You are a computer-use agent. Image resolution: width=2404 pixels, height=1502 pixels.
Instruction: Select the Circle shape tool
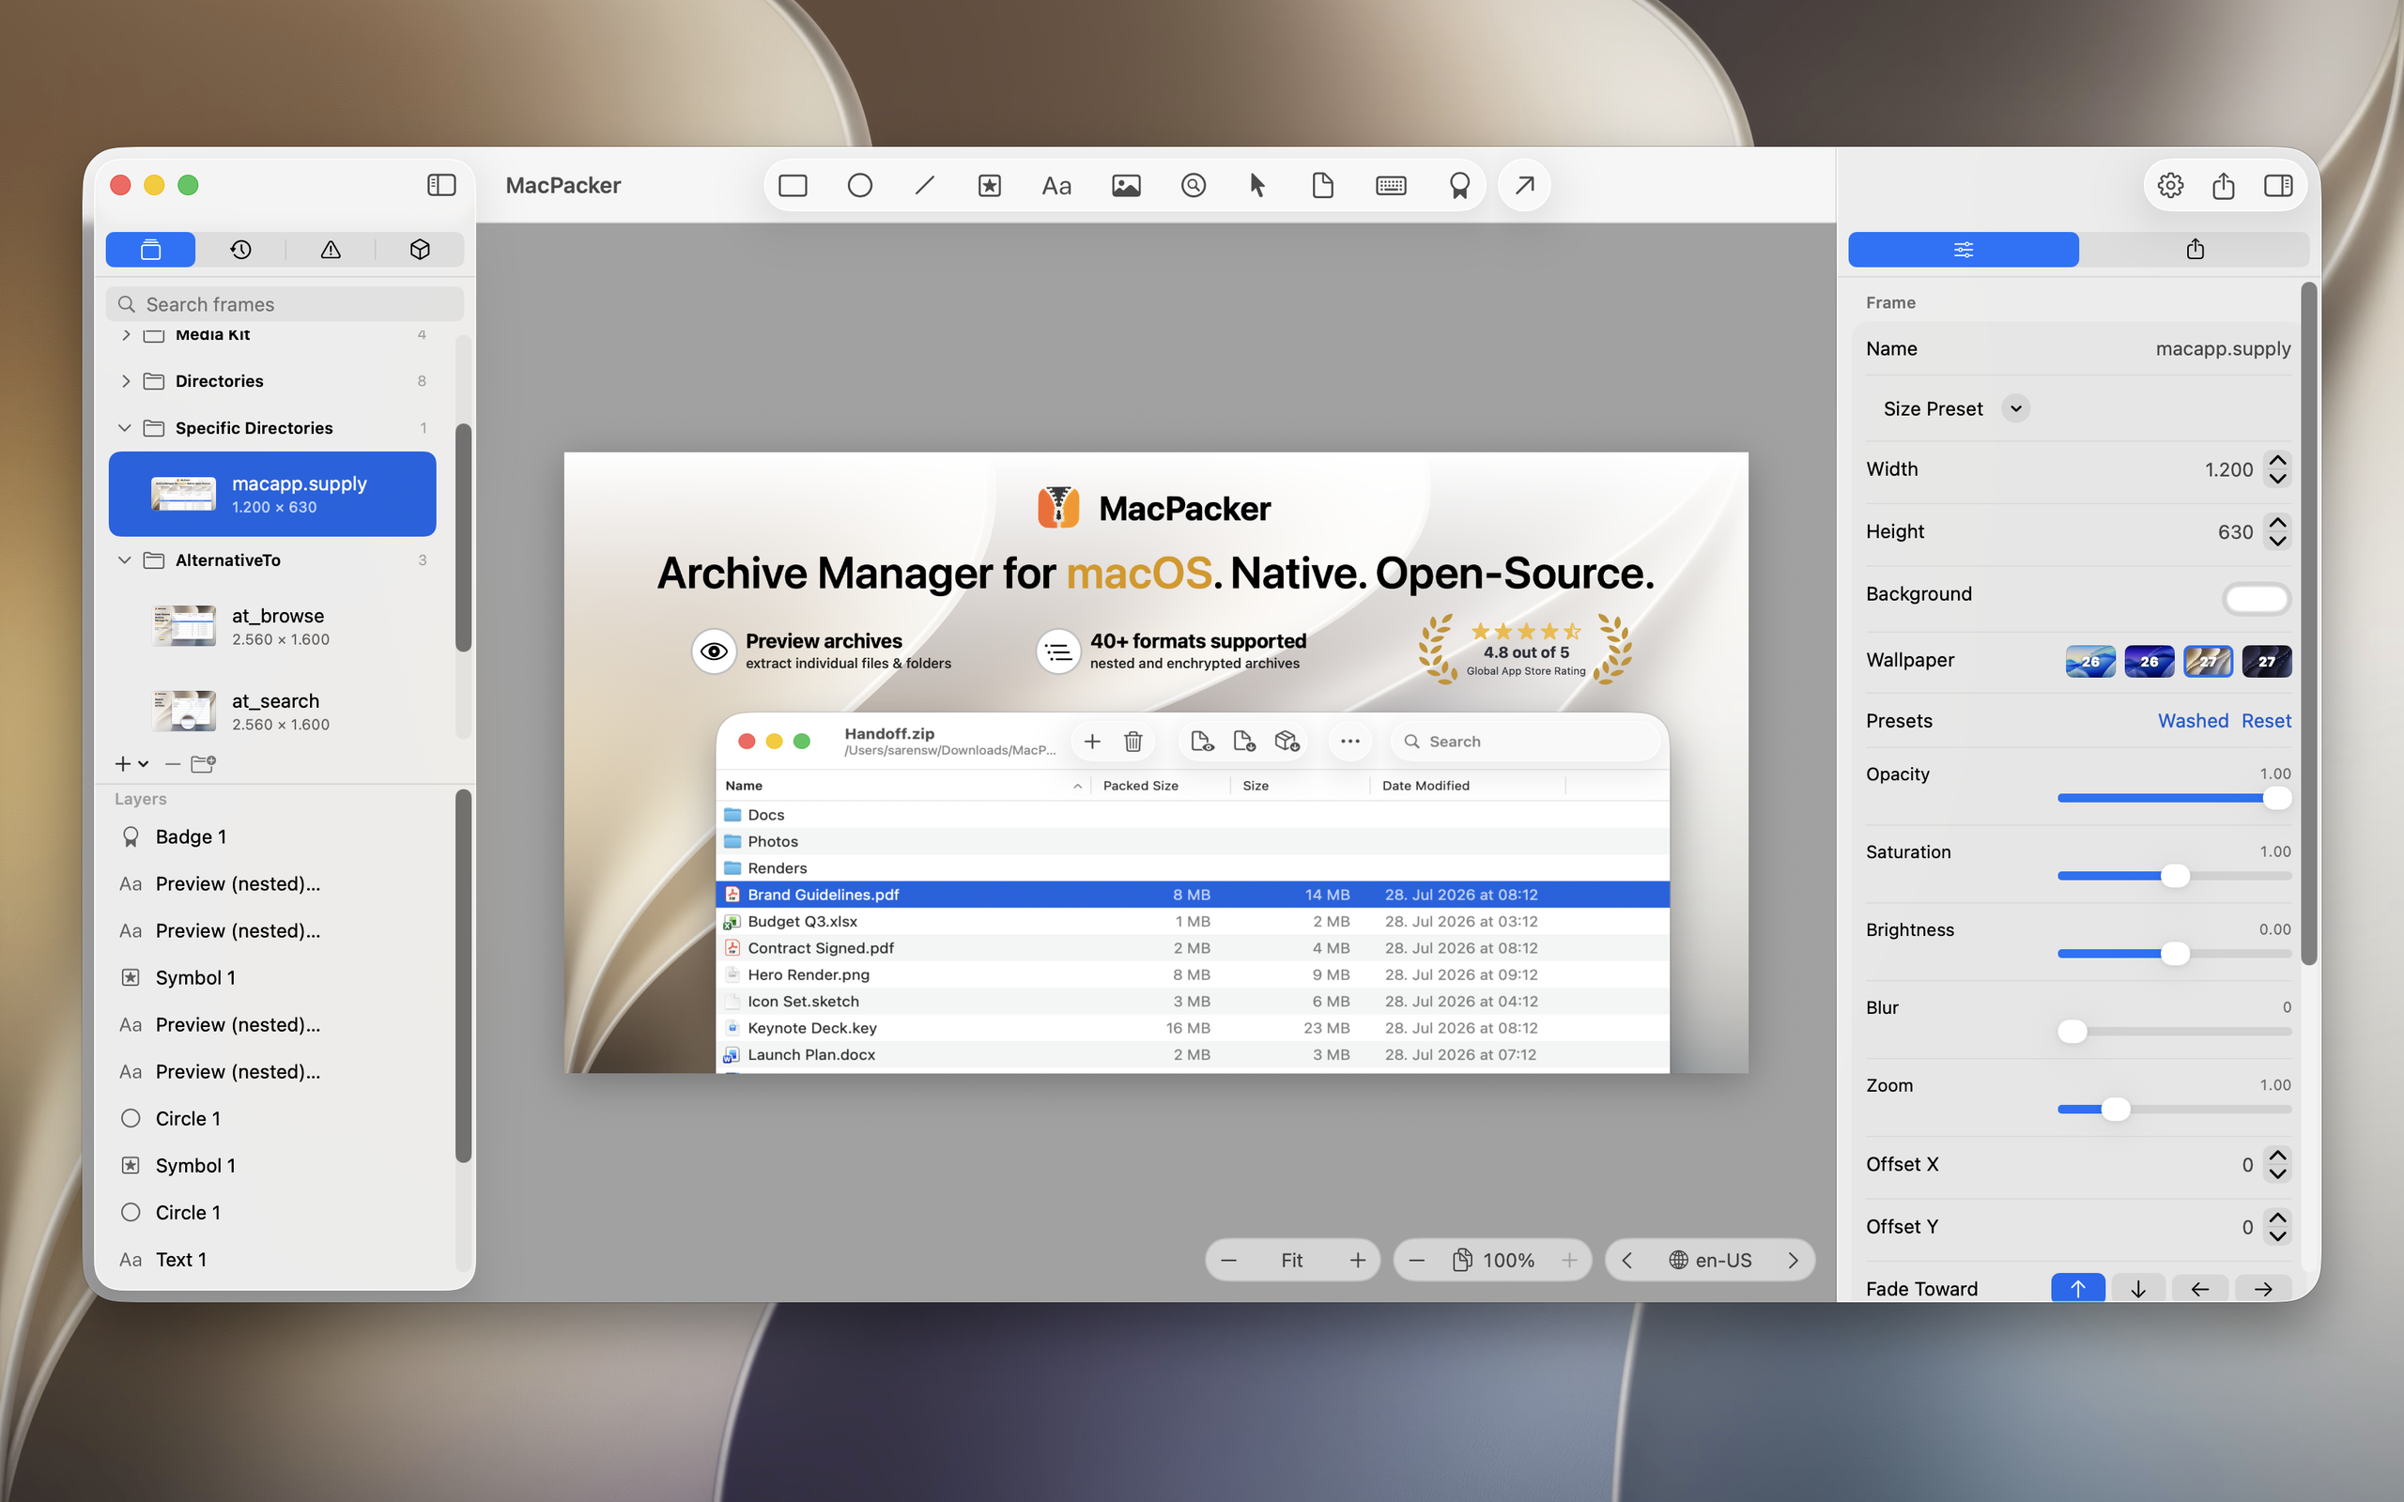point(859,186)
